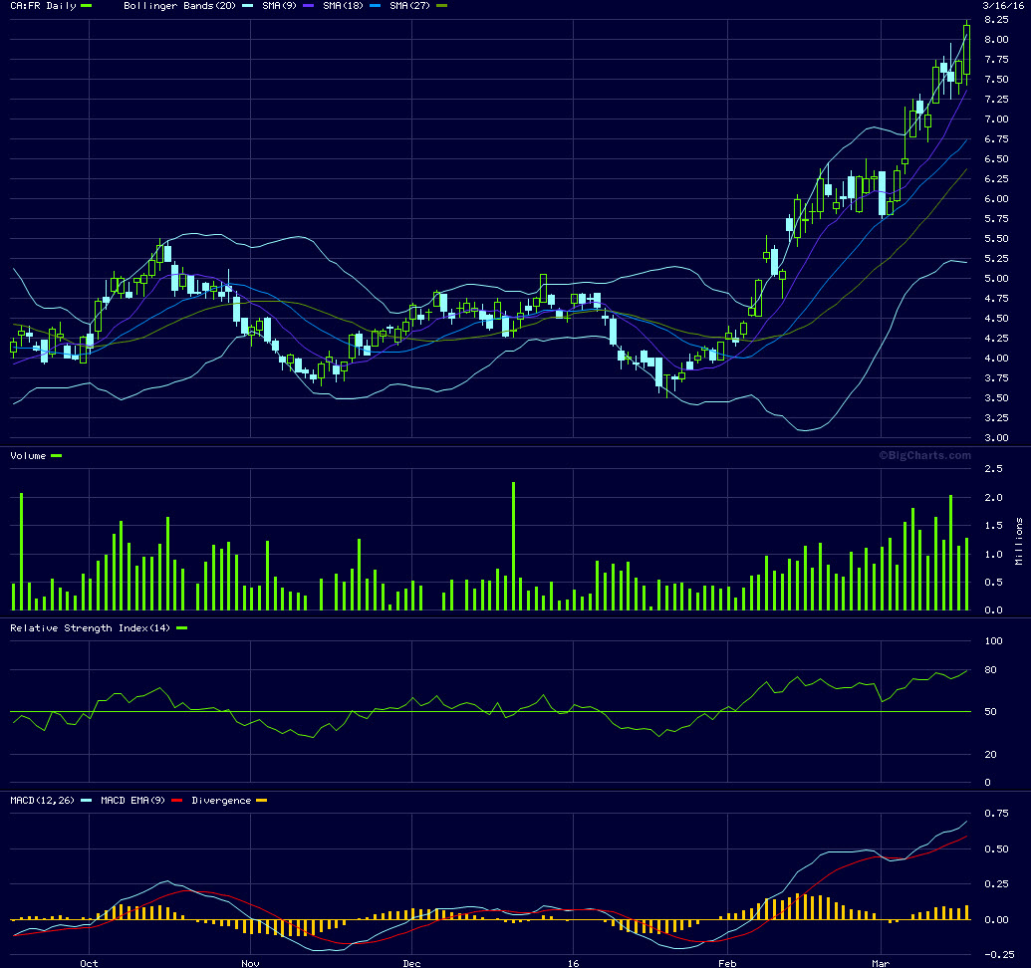The width and height of the screenshot is (1031, 968).
Task: Click the cyan Bollinger Bands legend swatch
Action: (247, 6)
